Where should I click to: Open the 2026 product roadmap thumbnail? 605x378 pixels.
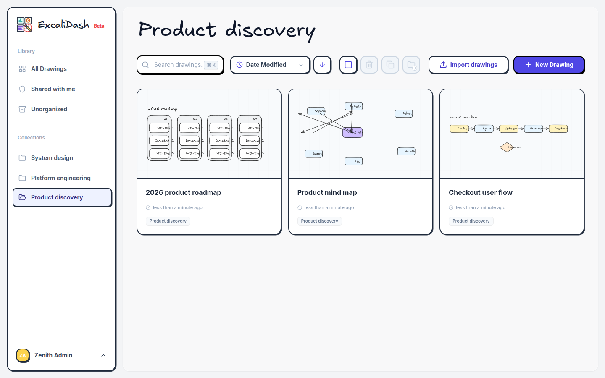209,134
